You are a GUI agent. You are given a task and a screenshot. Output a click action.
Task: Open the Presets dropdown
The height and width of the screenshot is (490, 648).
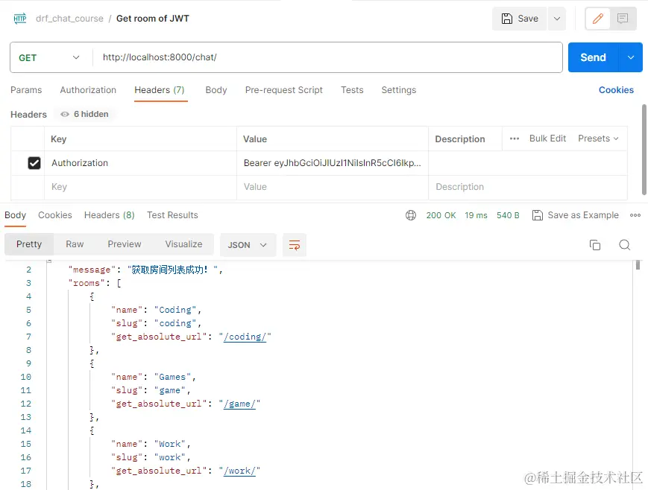pyautogui.click(x=598, y=139)
